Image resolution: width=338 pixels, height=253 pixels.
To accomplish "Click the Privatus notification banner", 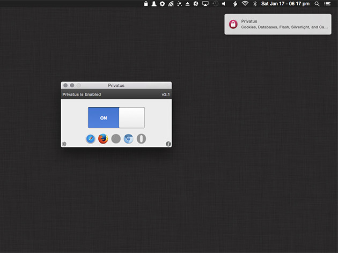I will [x=277, y=24].
